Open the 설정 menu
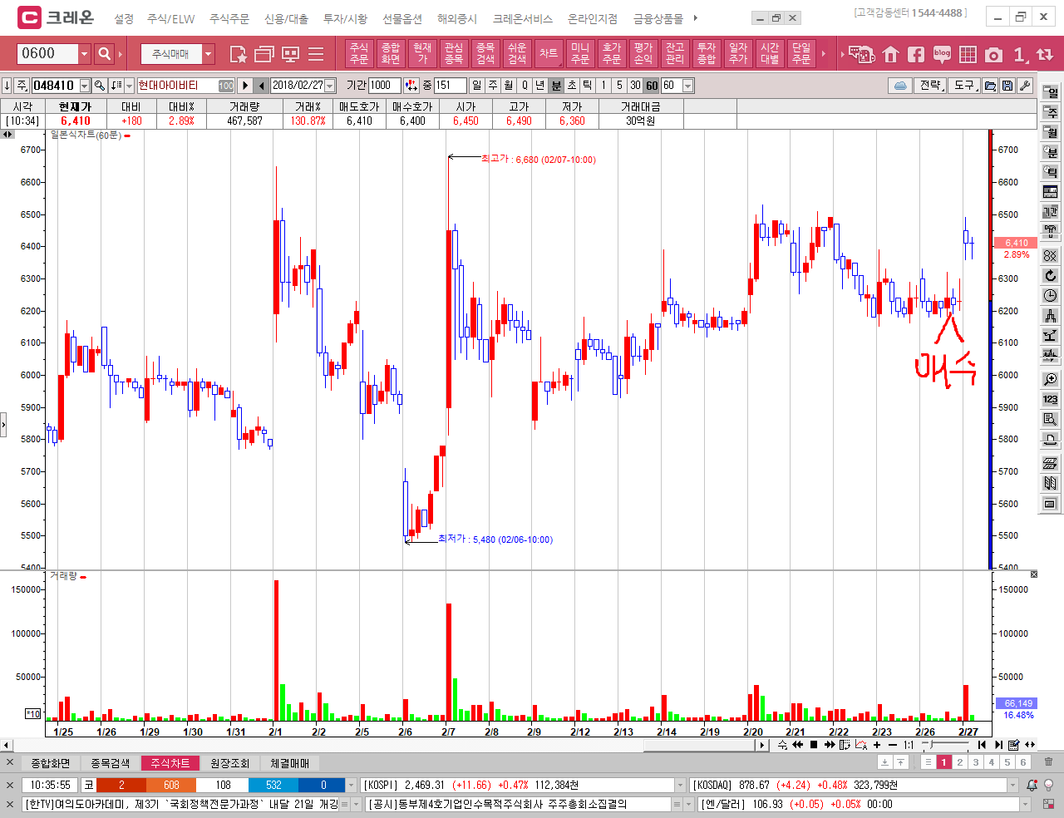This screenshot has width=1064, height=818. (124, 18)
